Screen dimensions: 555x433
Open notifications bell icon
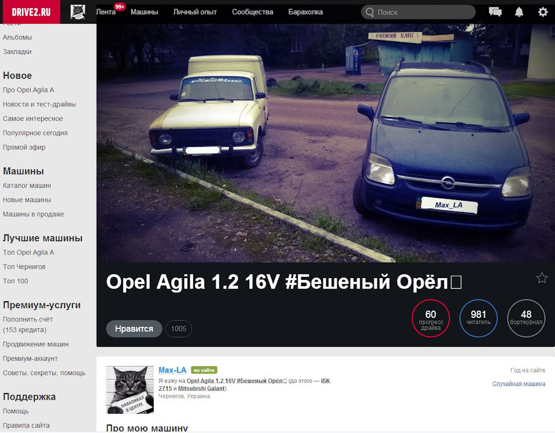(519, 12)
